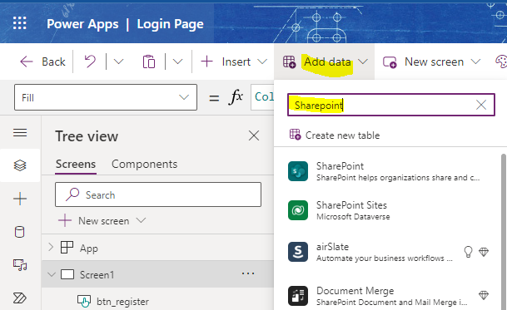The height and width of the screenshot is (310, 507).
Task: Select the SharePoint connector icon
Action: pos(298,171)
